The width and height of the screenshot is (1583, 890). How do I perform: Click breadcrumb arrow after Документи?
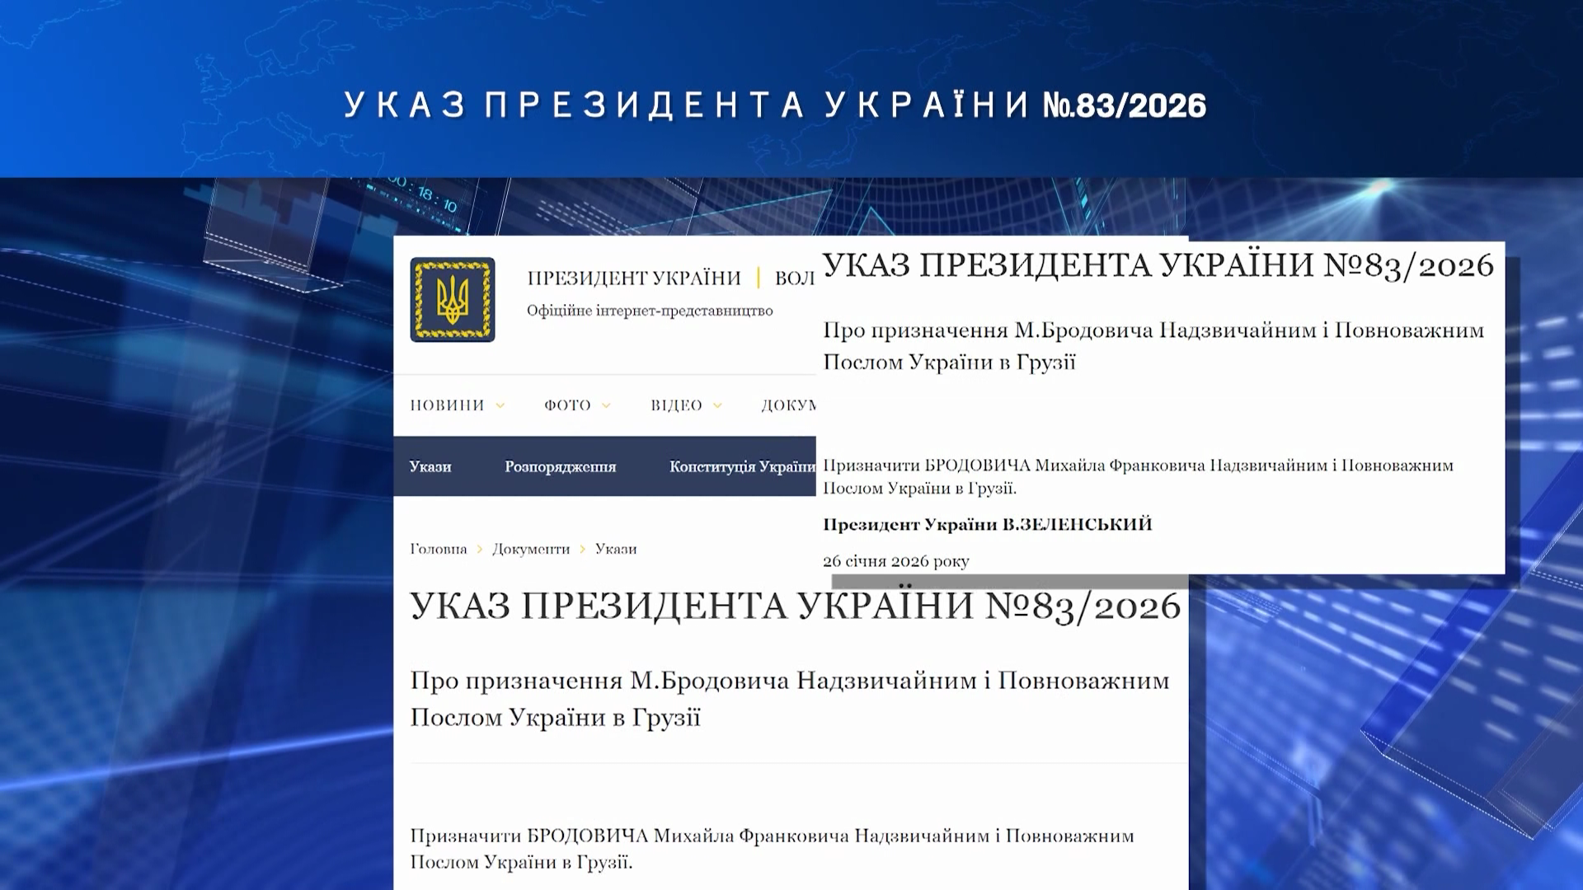click(x=582, y=549)
